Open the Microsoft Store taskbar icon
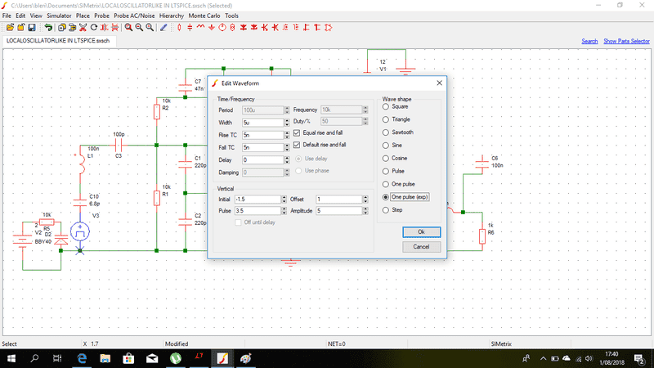Screen dimensions: 654x368 [128, 358]
